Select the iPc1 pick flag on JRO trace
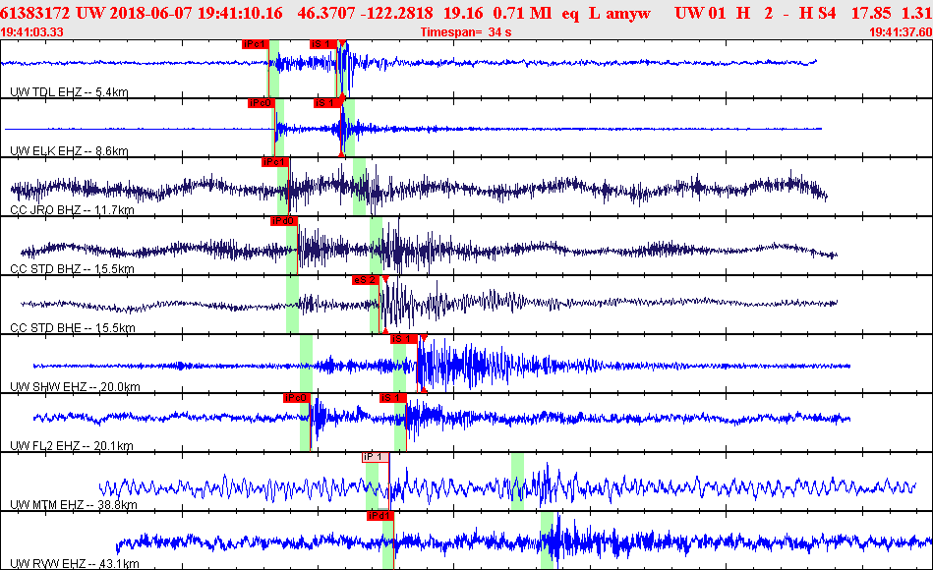The height and width of the screenshot is (570, 933). (x=275, y=162)
